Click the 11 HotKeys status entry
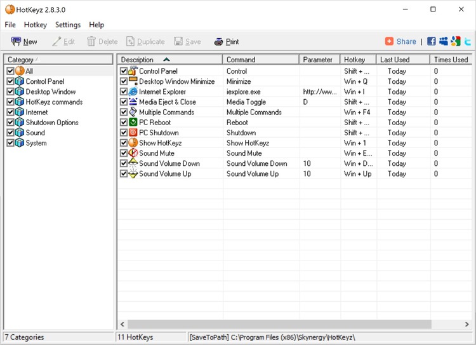Image resolution: width=476 pixels, height=345 pixels. 151,337
